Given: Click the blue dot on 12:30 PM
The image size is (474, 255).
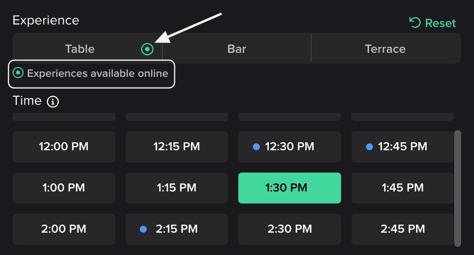Looking at the screenshot, I should point(256,147).
